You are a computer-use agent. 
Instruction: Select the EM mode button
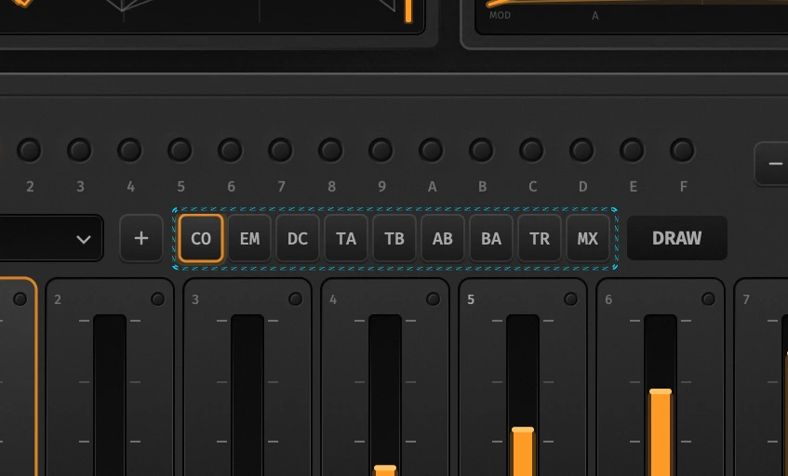pos(249,239)
